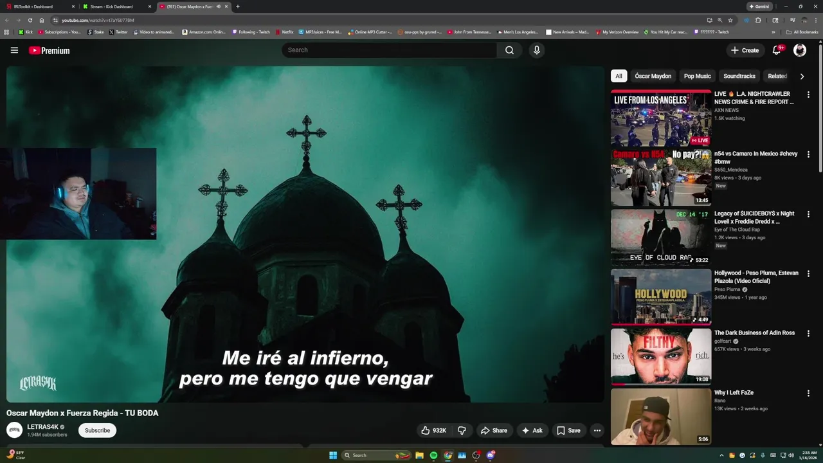Open more actions ellipsis below video
Viewport: 823px width, 463px height.
597,430
